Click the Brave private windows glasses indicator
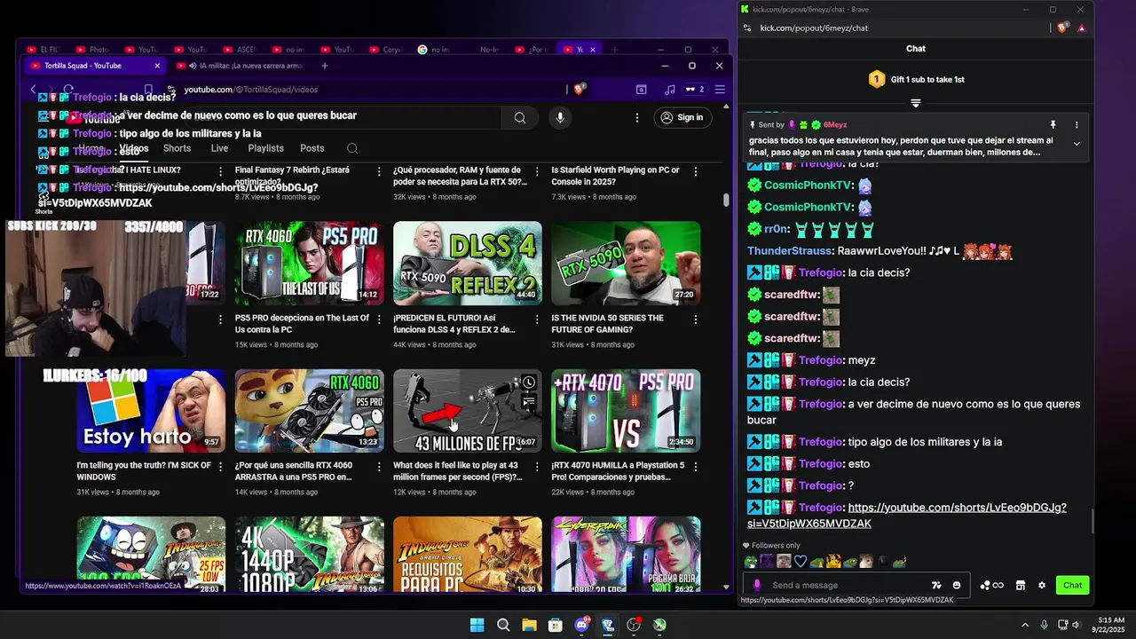This screenshot has height=639, width=1136. [x=695, y=89]
